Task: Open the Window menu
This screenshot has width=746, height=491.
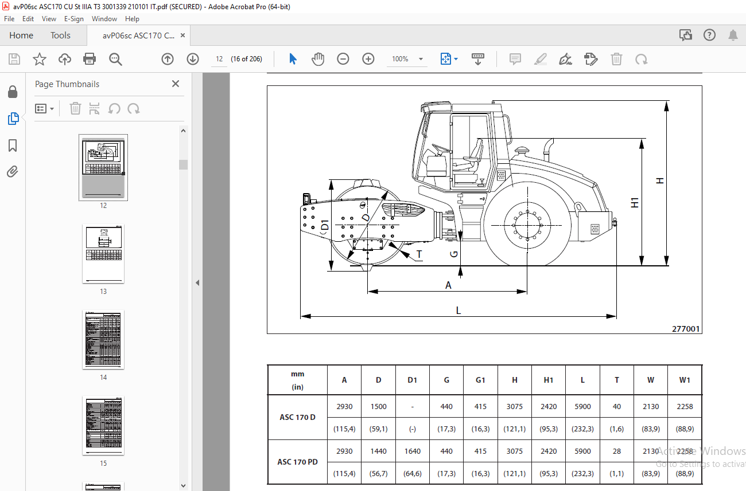Action: coord(104,19)
